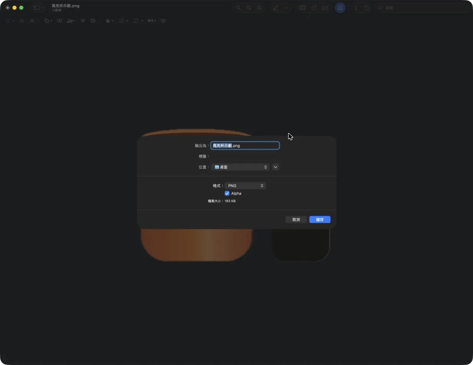
Task: Open the 位置 location popup showing 桌面
Action: (240, 167)
